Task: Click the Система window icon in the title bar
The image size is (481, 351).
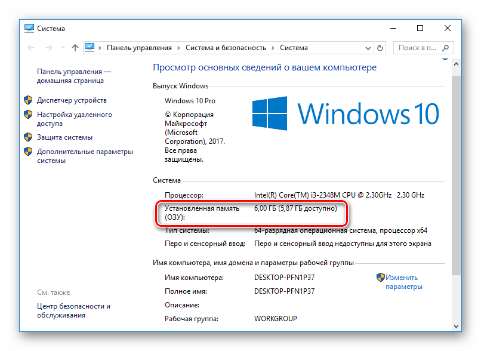Action: pos(29,28)
